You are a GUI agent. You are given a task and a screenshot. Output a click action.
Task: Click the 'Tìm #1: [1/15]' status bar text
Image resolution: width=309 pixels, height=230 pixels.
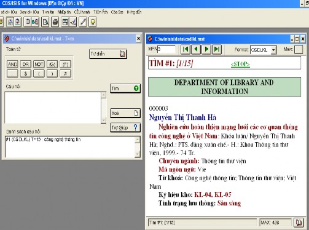point(162,223)
